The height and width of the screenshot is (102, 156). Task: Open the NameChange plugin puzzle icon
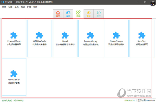116,35
